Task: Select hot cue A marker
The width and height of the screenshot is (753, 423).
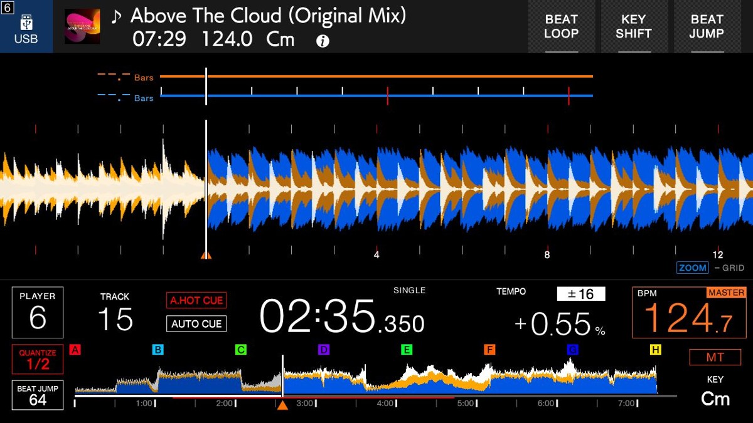Action: point(75,350)
